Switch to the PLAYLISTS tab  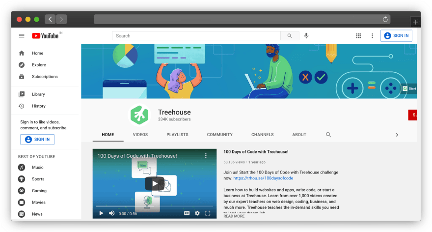tap(177, 135)
